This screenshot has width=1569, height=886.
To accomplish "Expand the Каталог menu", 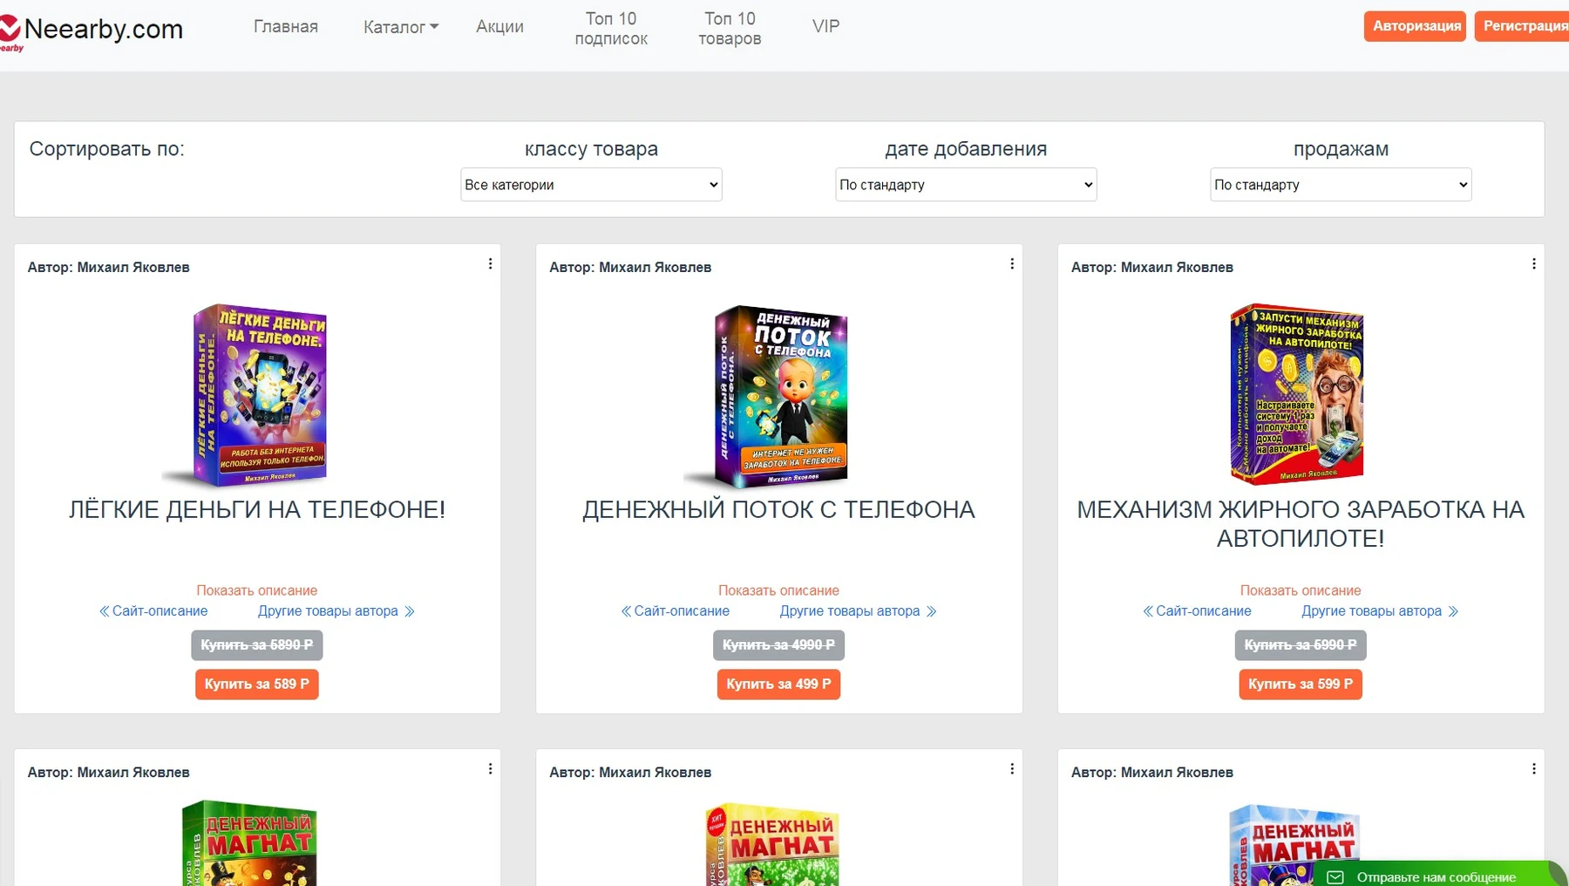I will (x=401, y=27).
